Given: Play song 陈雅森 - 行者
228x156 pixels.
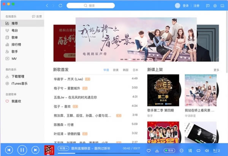Looking at the screenshot, I should click(96, 125).
